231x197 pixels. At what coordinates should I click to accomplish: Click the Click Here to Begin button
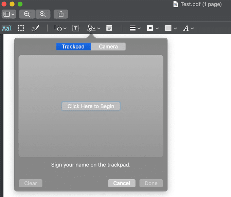tap(91, 106)
